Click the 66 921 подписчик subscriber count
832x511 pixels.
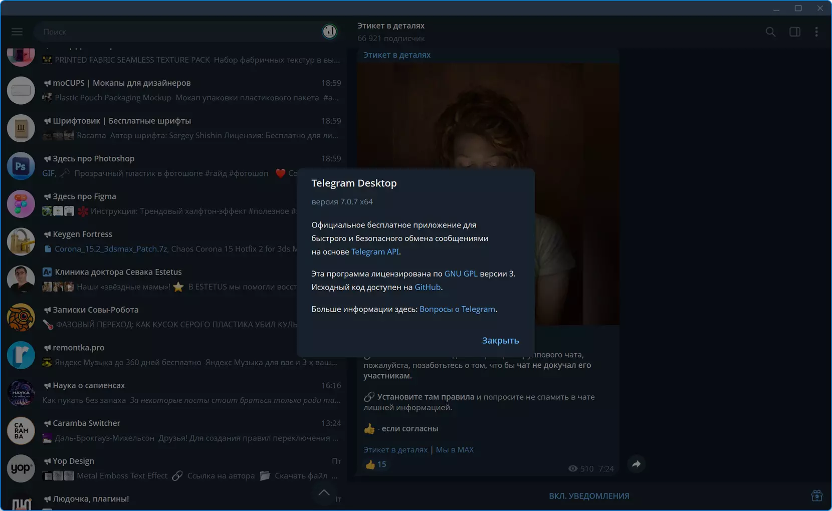(391, 39)
